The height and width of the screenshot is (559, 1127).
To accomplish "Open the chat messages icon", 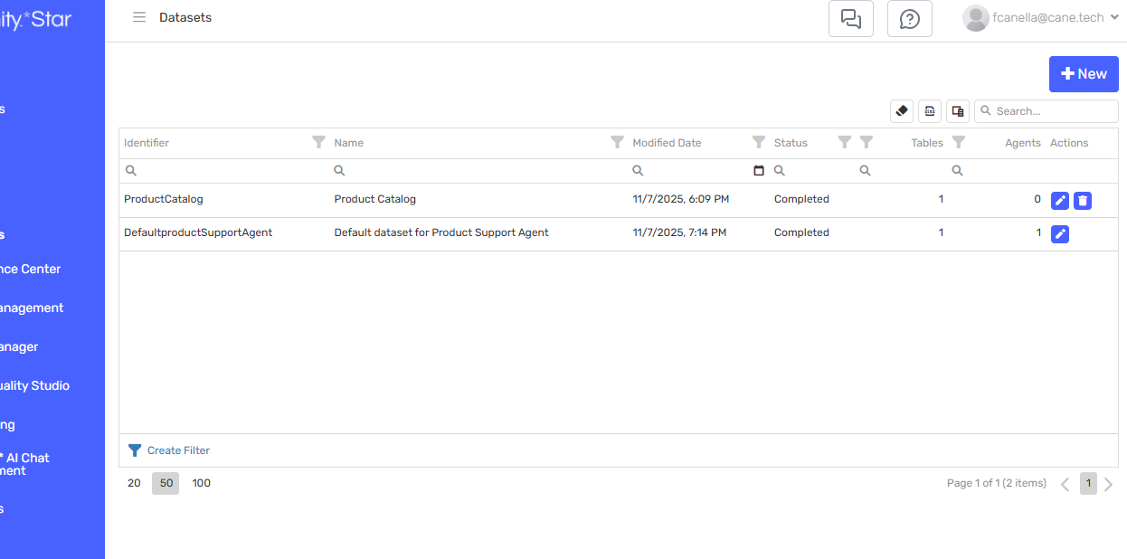I will coord(850,19).
